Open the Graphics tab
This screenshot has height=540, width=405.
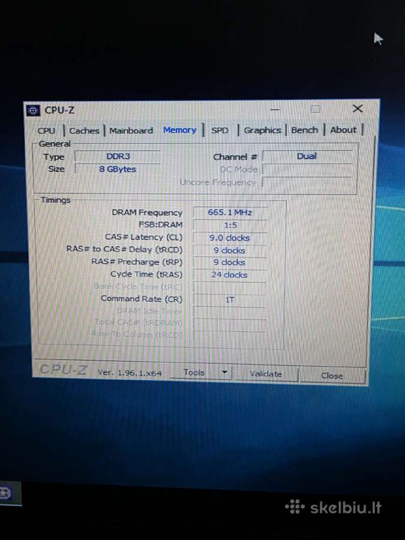pyautogui.click(x=262, y=130)
